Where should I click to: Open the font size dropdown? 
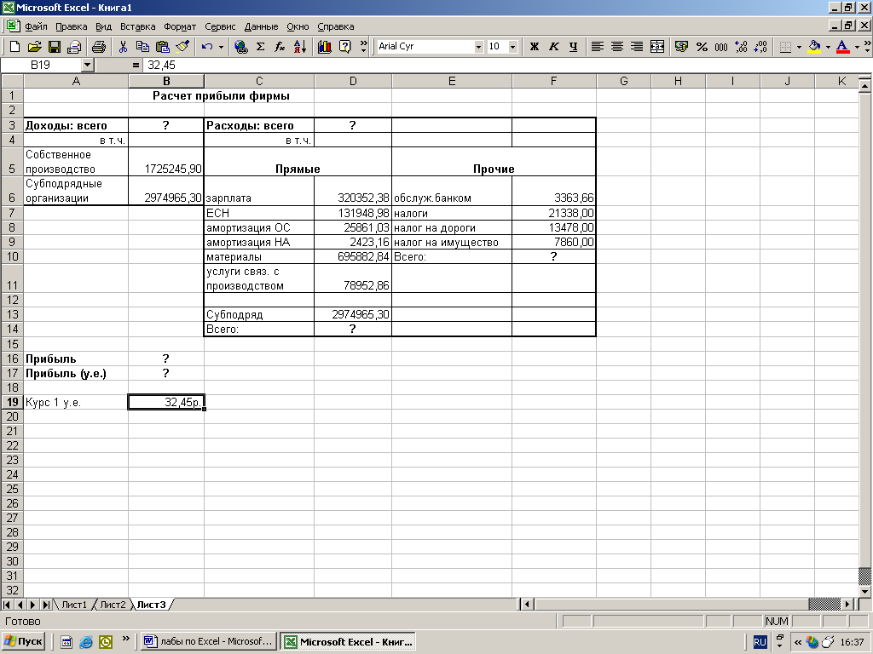tap(512, 47)
